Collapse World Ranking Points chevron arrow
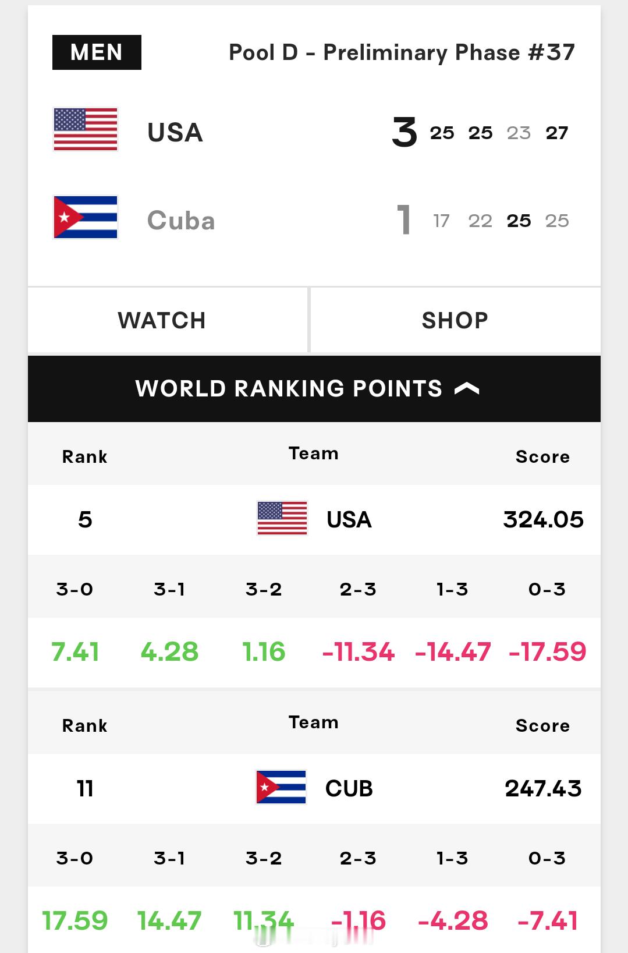Image resolution: width=628 pixels, height=953 pixels. [x=467, y=389]
